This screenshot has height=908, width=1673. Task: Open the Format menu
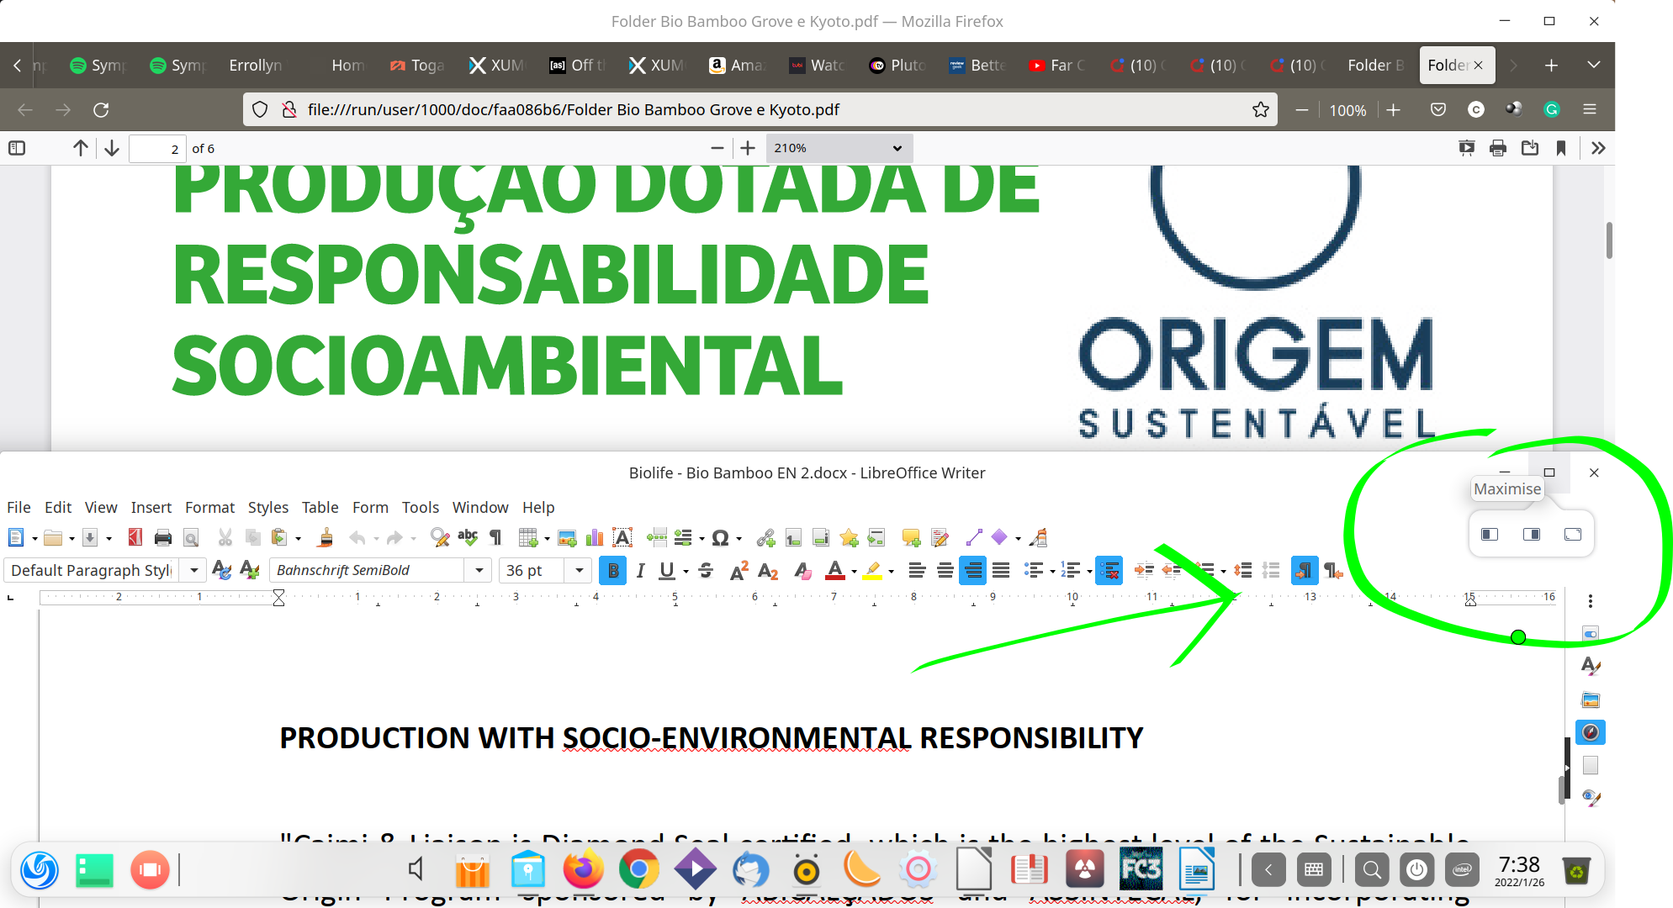pos(209,507)
